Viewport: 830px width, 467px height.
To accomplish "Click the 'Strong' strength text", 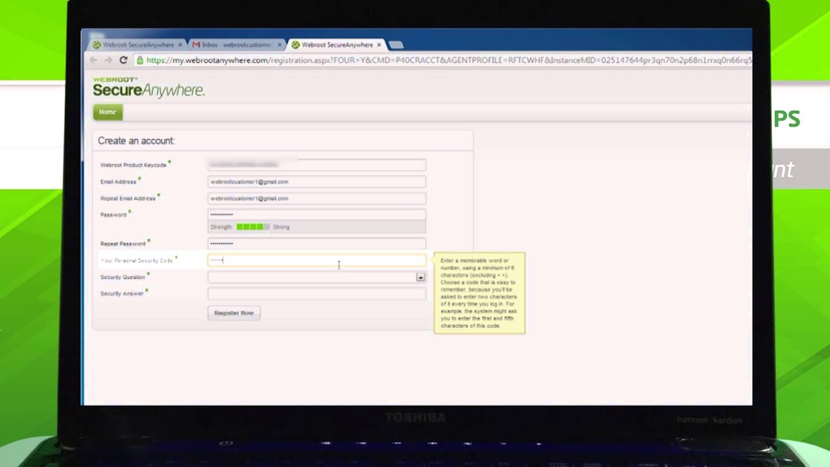I will 281,227.
